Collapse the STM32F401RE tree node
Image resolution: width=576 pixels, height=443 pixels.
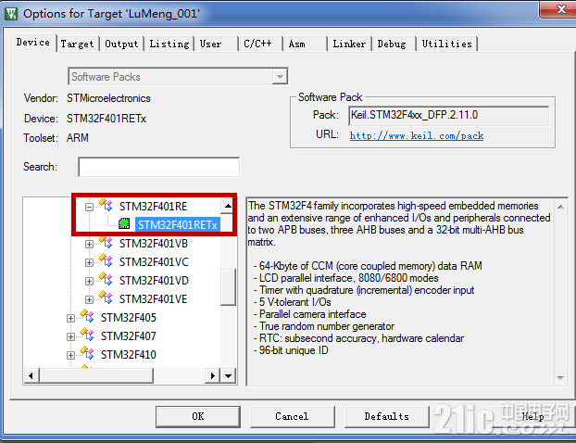point(89,207)
